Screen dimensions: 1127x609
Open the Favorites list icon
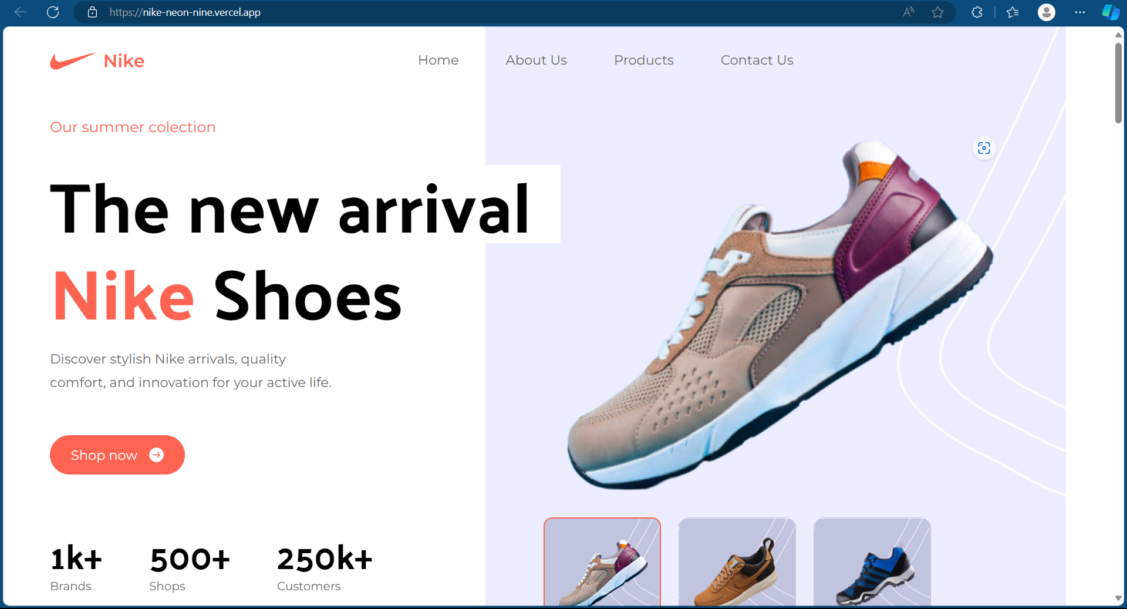tap(1013, 12)
